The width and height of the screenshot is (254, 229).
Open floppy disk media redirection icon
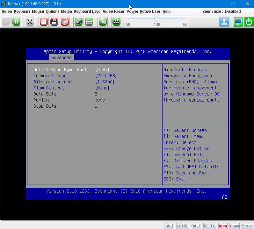pos(54,22)
